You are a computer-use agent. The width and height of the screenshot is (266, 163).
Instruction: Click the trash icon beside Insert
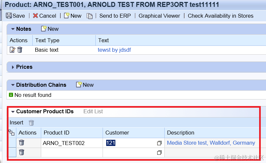pyautogui.click(x=31, y=123)
